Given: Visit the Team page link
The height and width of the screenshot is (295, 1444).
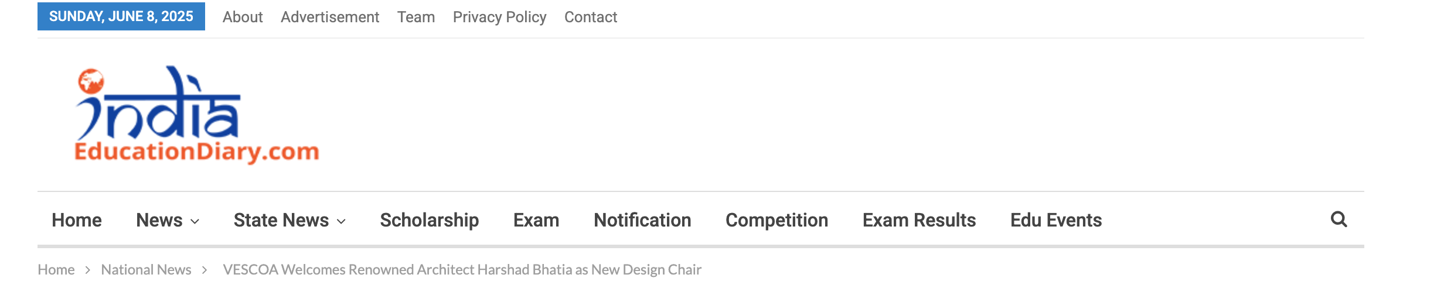Looking at the screenshot, I should point(416,17).
